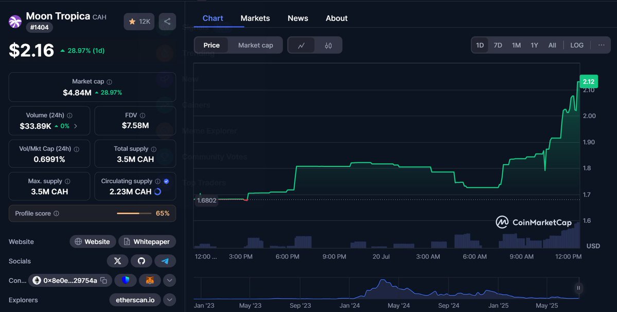This screenshot has height=312, width=617.
Task: Add coin to watchlist with star button
Action: [x=139, y=22]
